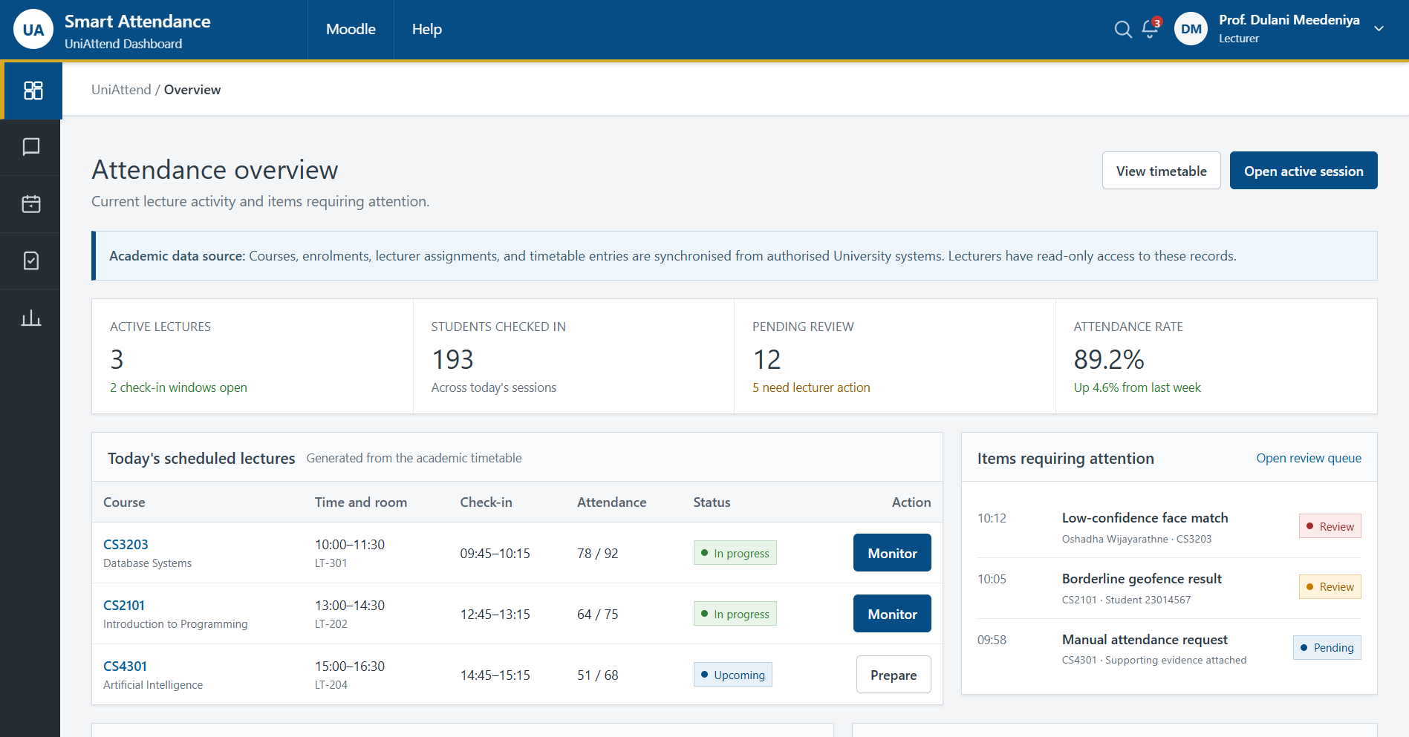Monitor the CS2101 lecture
The height and width of the screenshot is (737, 1409).
tap(892, 614)
